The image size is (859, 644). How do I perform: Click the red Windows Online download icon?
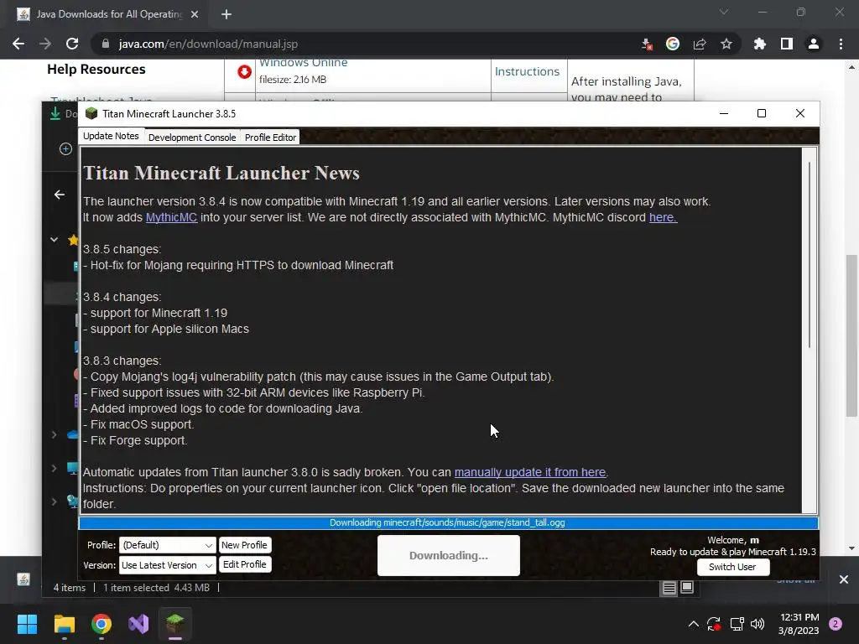(244, 72)
